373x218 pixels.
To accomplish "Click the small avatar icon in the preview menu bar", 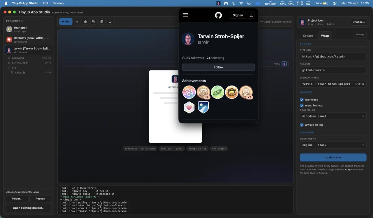I will (284, 64).
